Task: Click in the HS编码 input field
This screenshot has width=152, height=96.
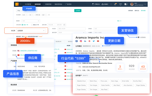Action: pyautogui.click(x=106, y=33)
